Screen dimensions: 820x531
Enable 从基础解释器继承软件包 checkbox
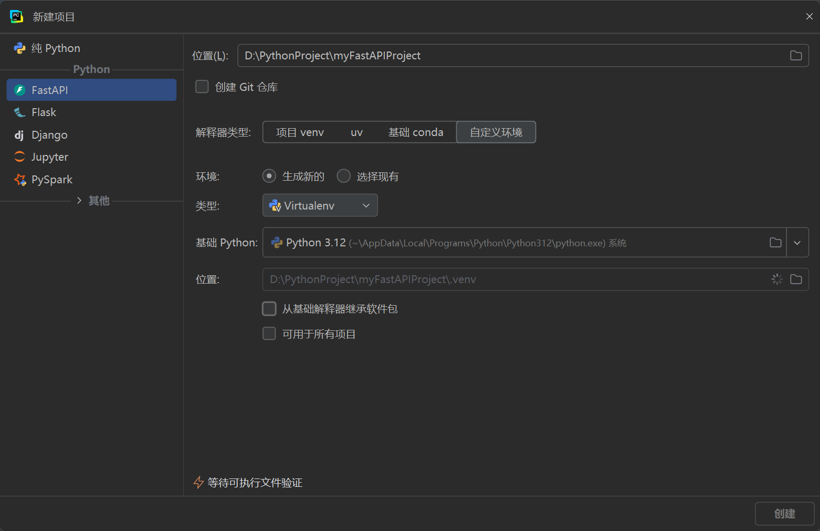click(269, 309)
